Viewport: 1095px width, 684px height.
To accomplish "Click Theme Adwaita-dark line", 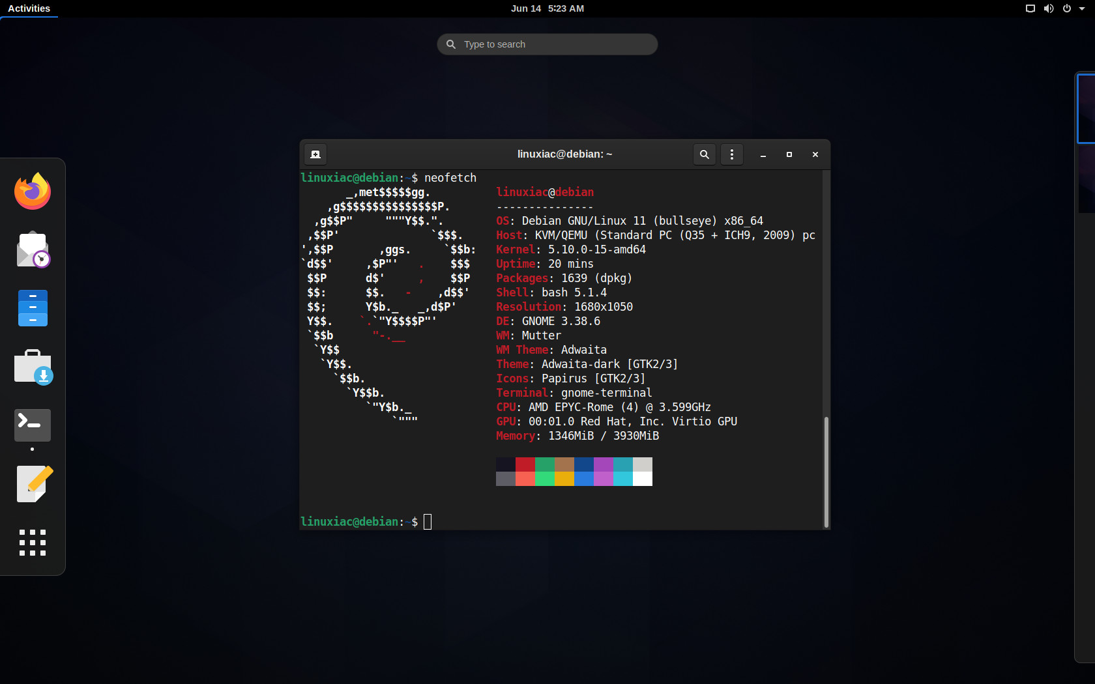I will click(587, 364).
